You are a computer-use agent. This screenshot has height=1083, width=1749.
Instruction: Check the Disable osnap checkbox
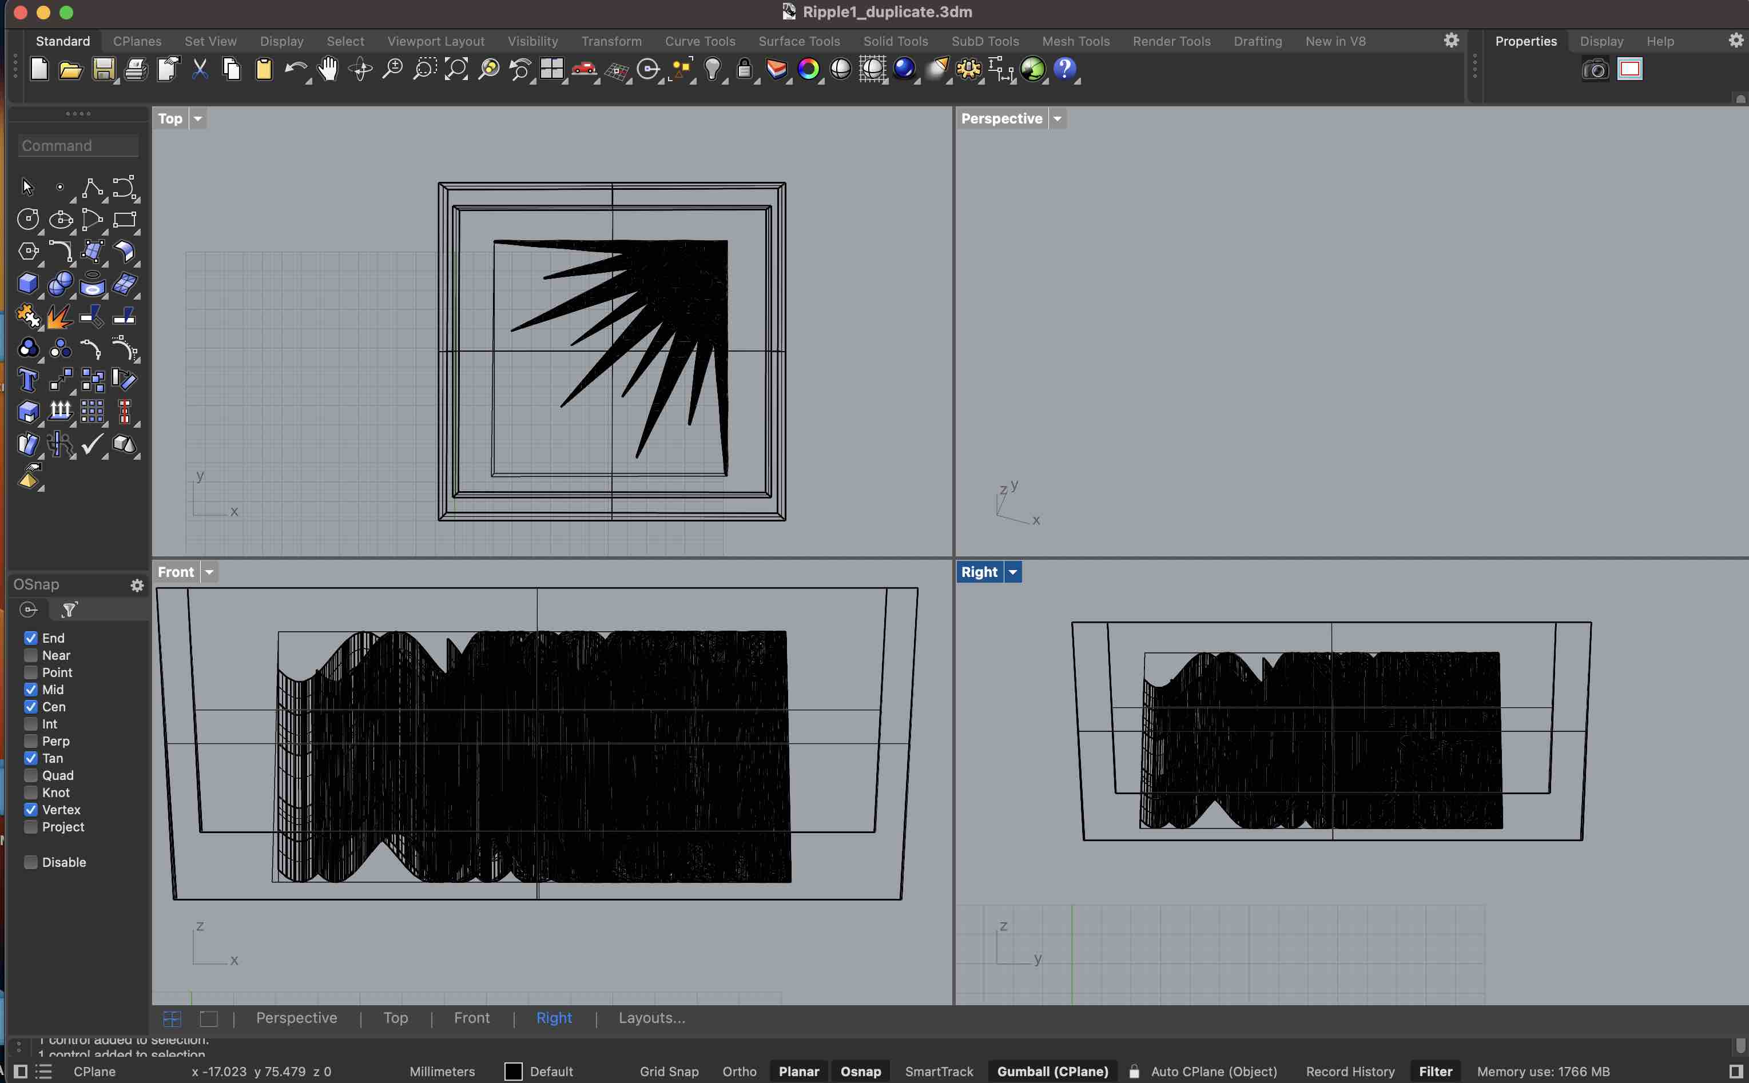31,862
